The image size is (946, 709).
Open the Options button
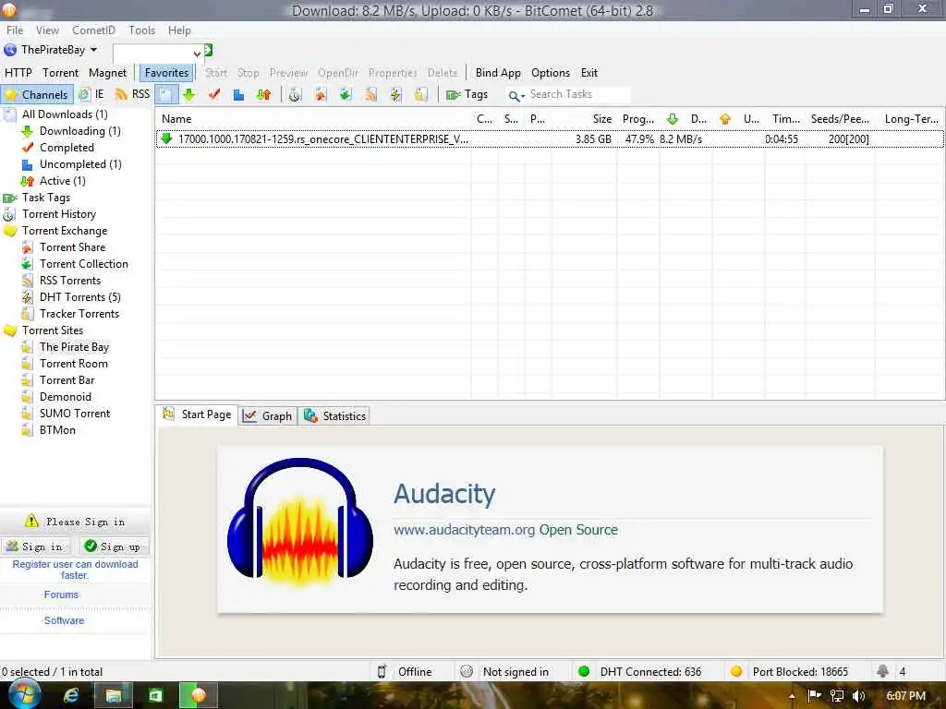point(551,72)
